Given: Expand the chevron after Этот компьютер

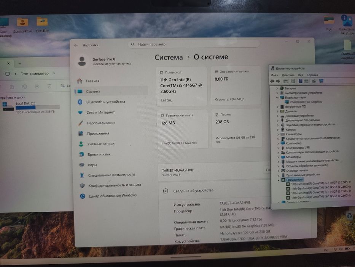Looking at the screenshot, I should coord(54,73).
